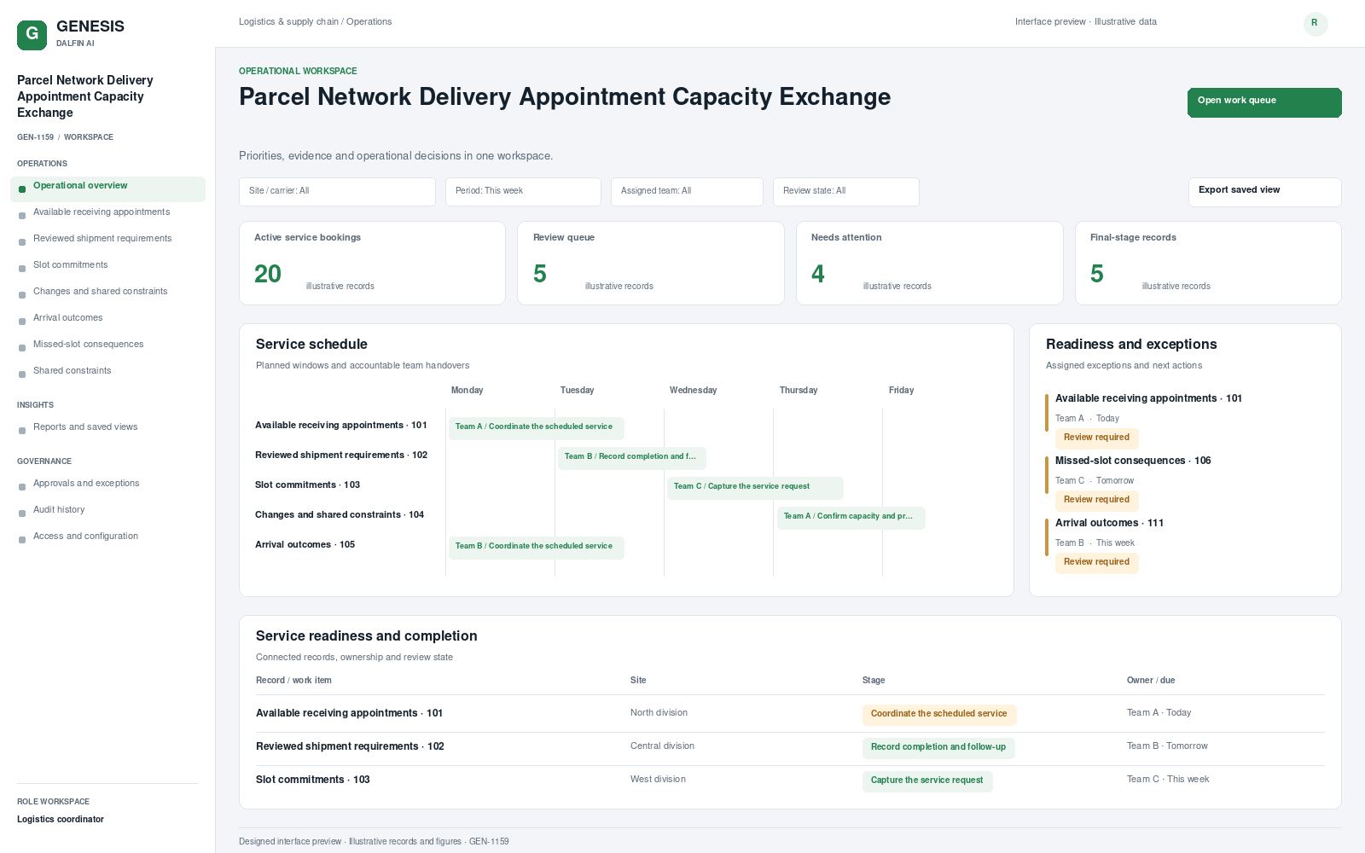This screenshot has height=853, width=1365.
Task: Click Team B Record completion schedule block
Action: point(632,457)
